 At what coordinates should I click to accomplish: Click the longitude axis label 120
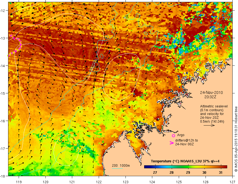point(45,182)
